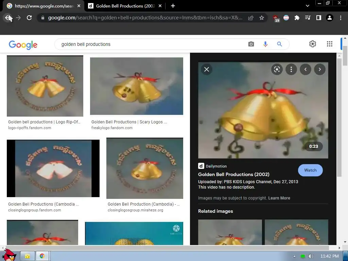Open the Extensions puzzle icon
Viewport: 348px width, 261px height.
click(297, 18)
